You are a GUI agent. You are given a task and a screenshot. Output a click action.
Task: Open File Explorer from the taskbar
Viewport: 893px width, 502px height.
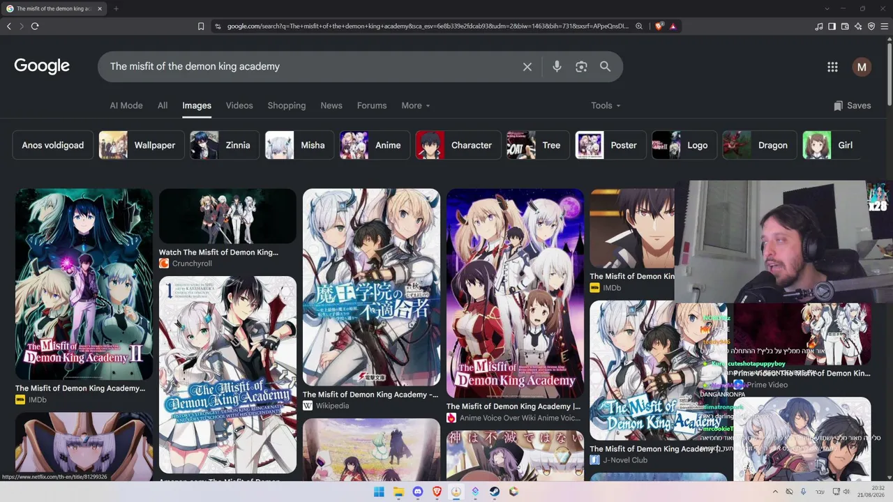tap(398, 492)
